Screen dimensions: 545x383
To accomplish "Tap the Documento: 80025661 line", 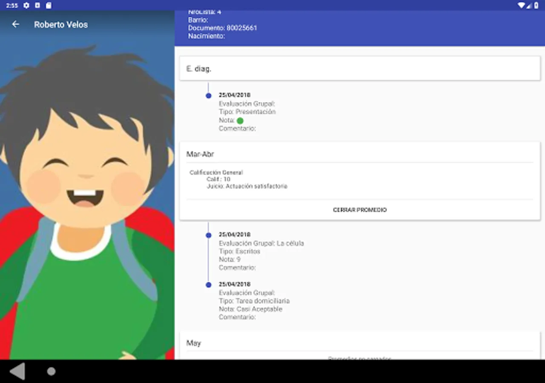I will (x=222, y=28).
